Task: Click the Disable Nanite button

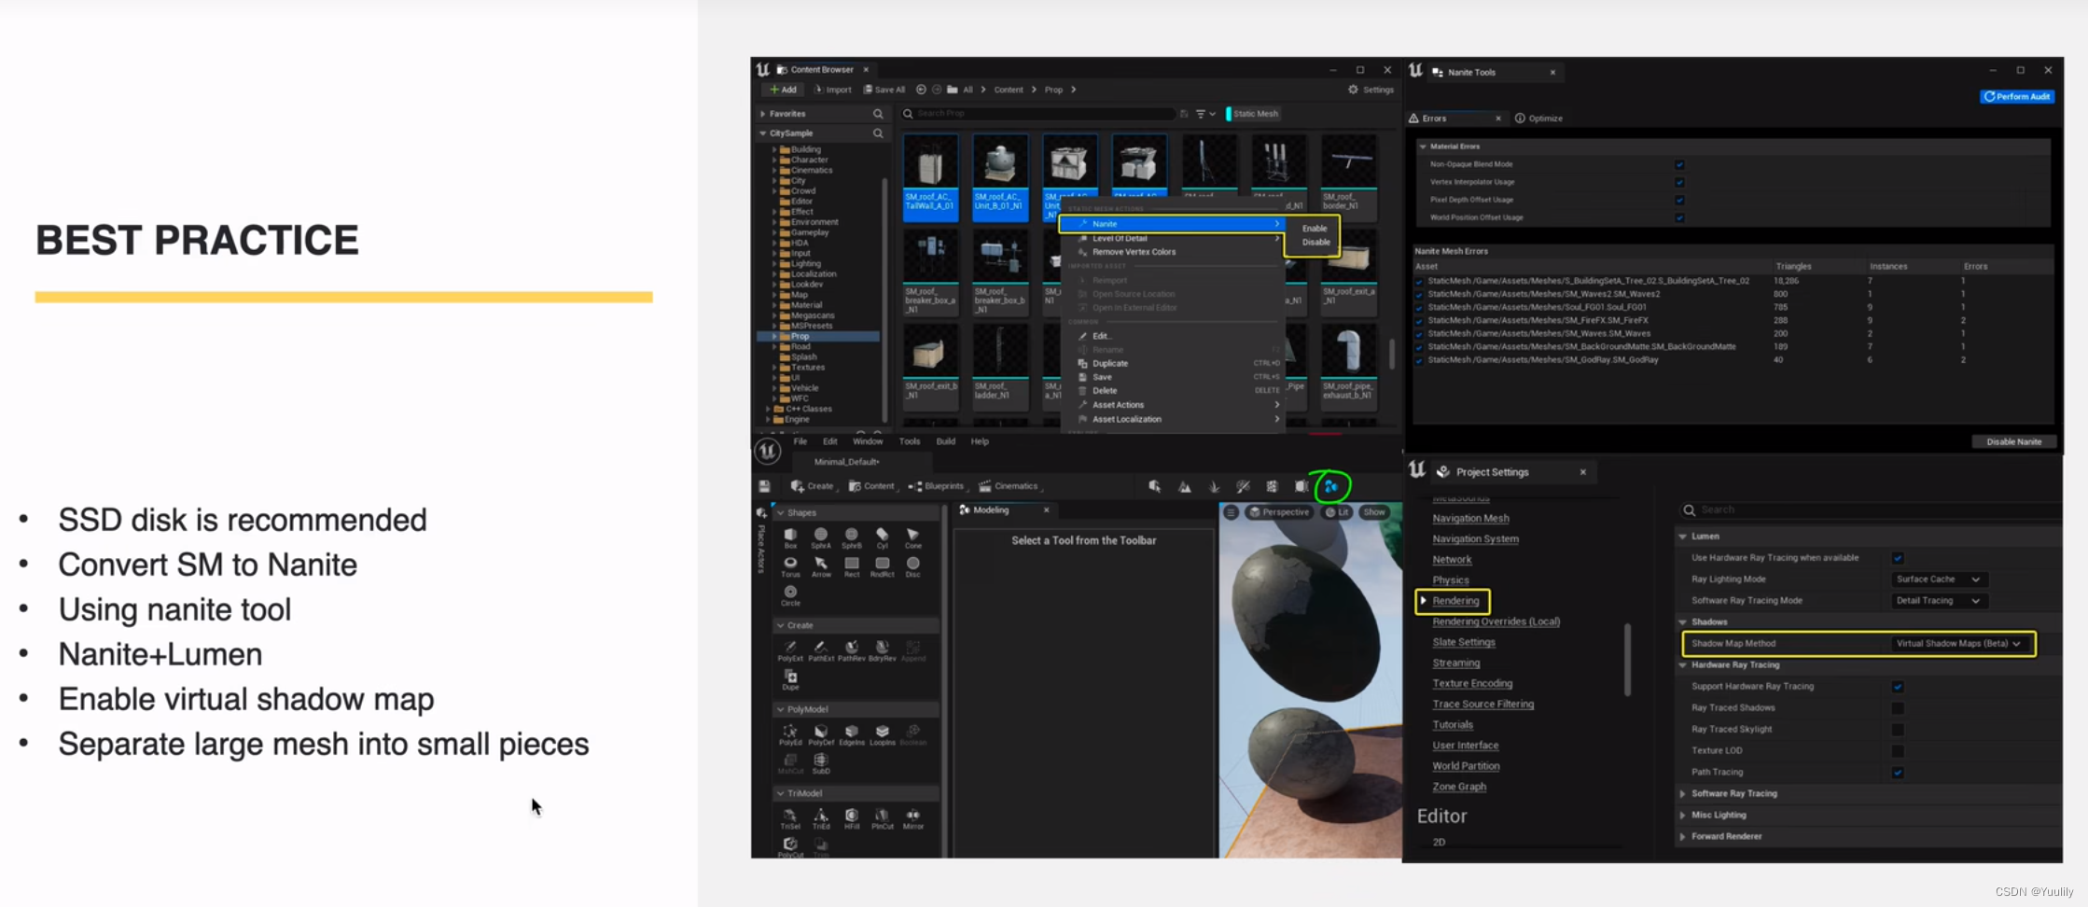Action: click(x=2014, y=441)
